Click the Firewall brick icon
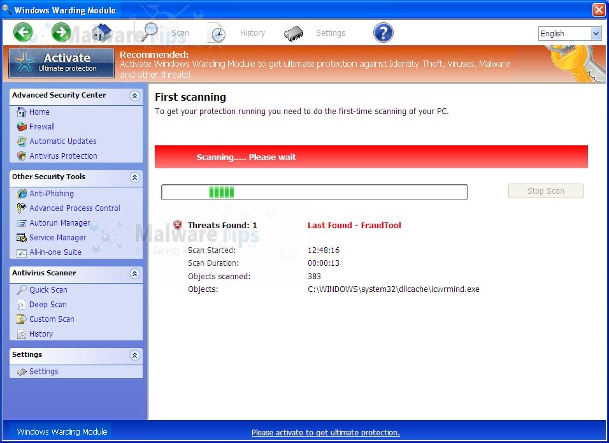The height and width of the screenshot is (443, 609). tap(22, 127)
